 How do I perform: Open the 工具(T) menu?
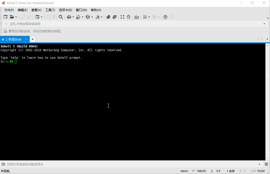click(x=50, y=10)
